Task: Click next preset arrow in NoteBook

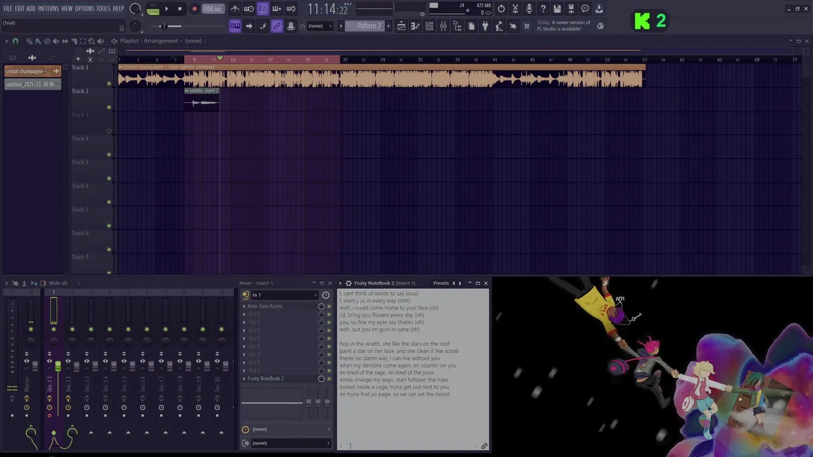Action: pos(460,283)
